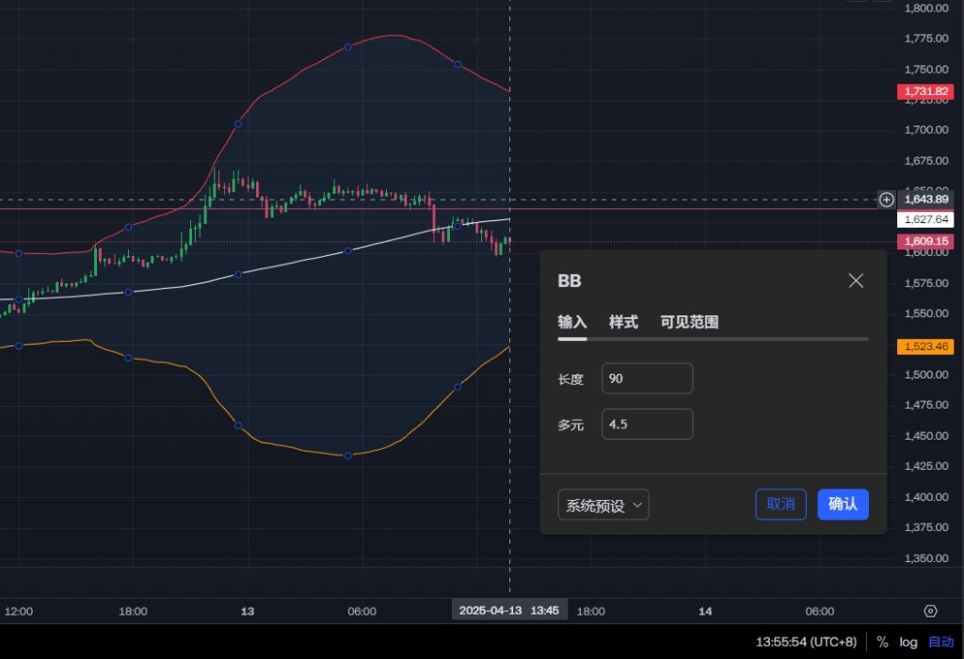This screenshot has height=659, width=964.
Task: Click the 多元 input field
Action: (647, 424)
